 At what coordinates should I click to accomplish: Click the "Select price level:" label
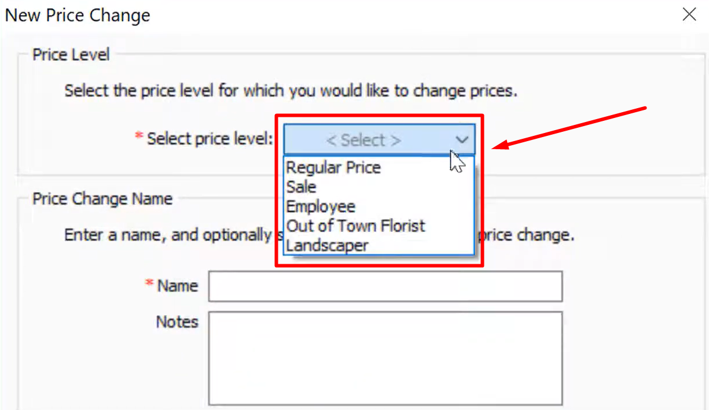(x=210, y=139)
